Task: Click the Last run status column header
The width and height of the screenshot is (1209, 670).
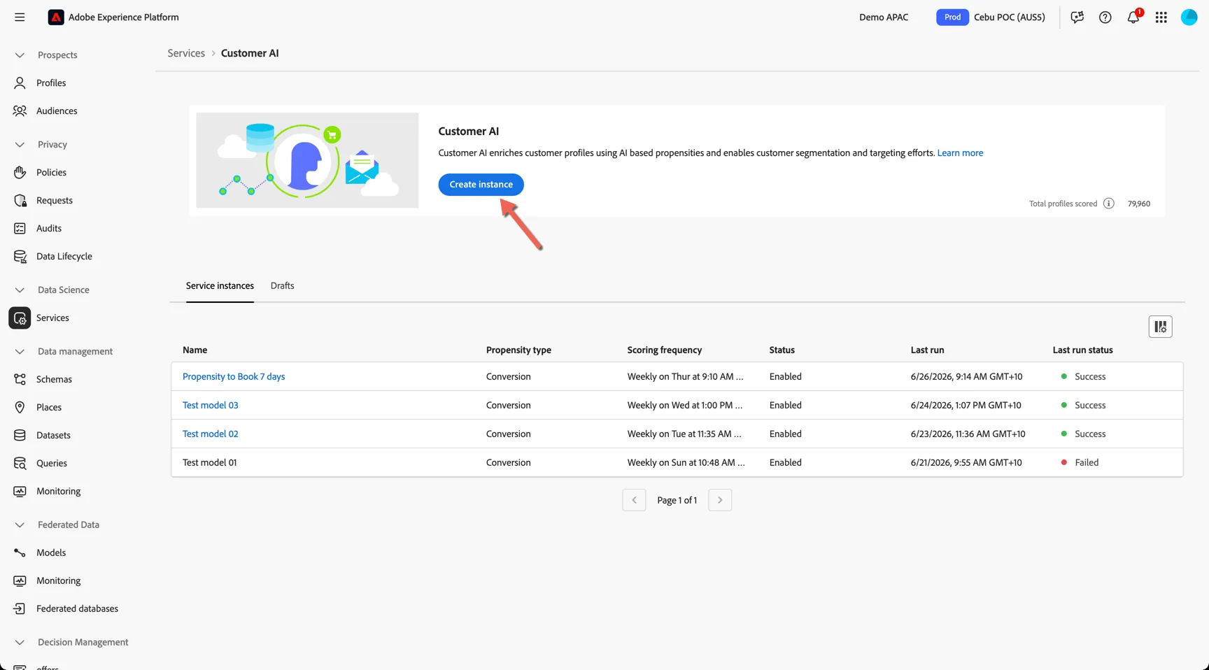Action: tap(1082, 350)
